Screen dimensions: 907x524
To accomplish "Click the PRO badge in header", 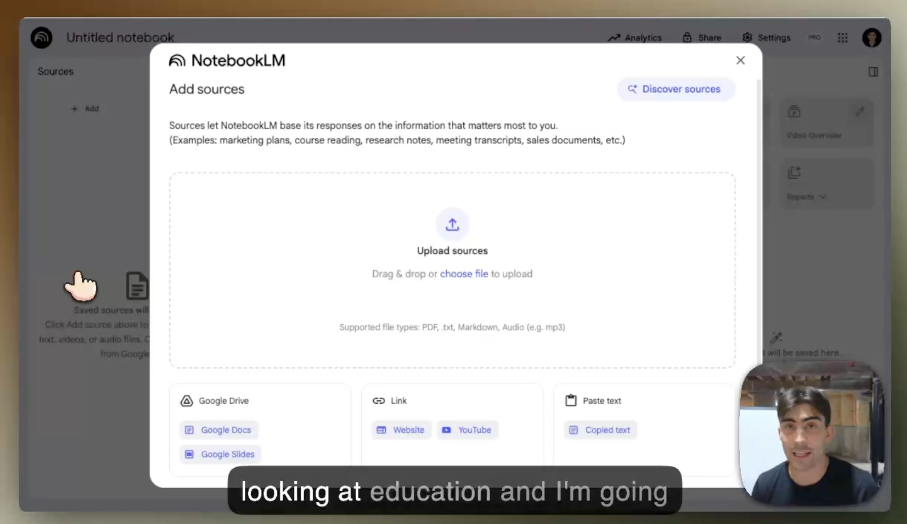I will (814, 38).
